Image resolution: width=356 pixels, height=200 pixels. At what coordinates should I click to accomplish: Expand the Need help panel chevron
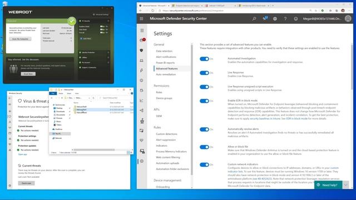[345, 185]
